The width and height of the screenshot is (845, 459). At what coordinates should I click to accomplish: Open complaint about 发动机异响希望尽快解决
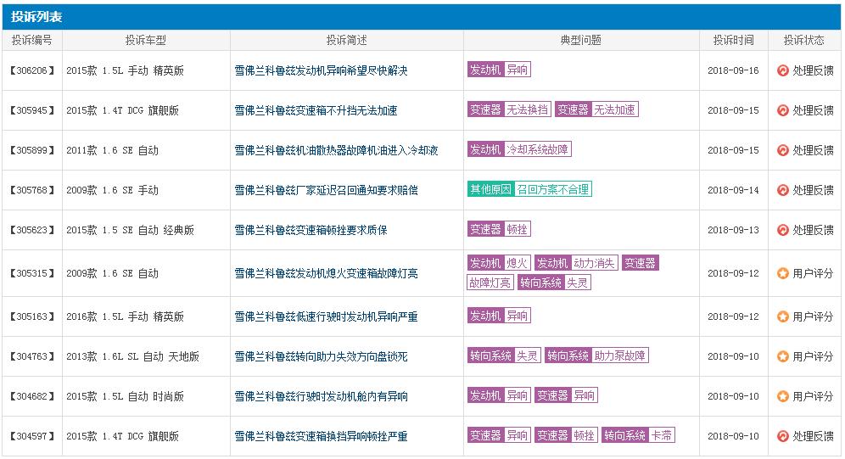322,70
